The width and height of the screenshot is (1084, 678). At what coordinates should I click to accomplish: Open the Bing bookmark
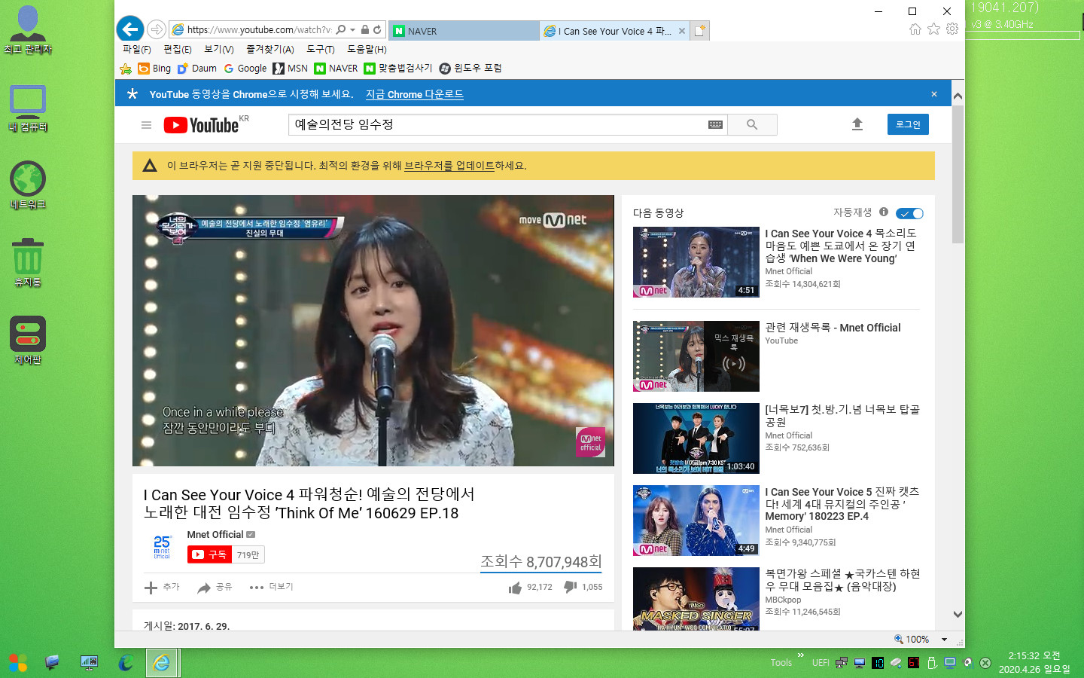pos(154,69)
